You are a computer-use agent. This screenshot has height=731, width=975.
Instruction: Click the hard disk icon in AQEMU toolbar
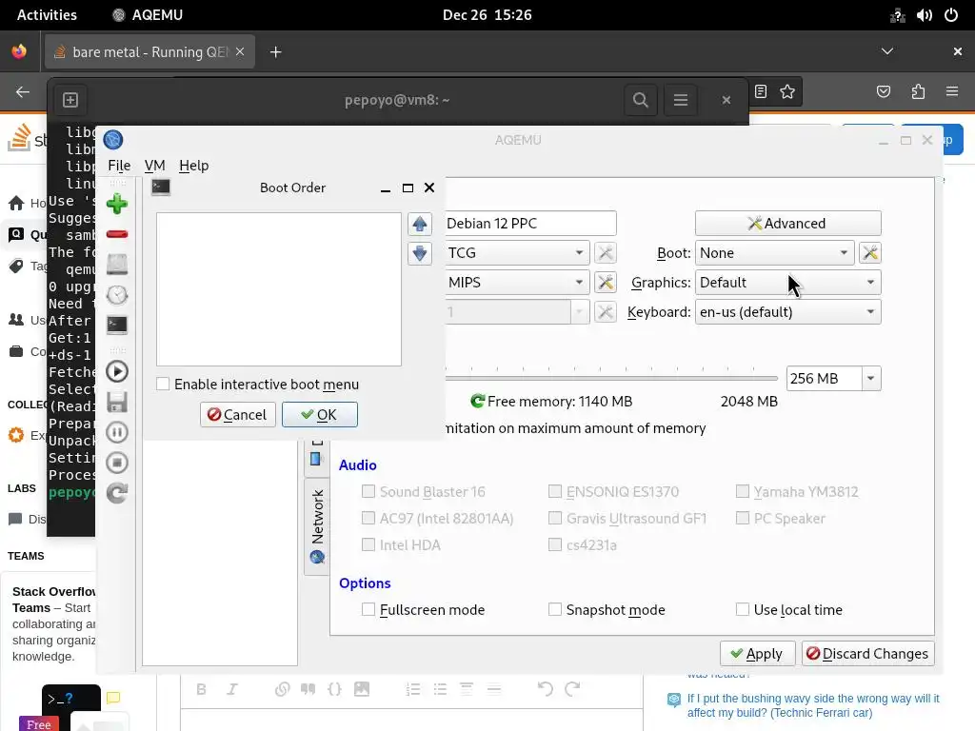click(x=117, y=265)
